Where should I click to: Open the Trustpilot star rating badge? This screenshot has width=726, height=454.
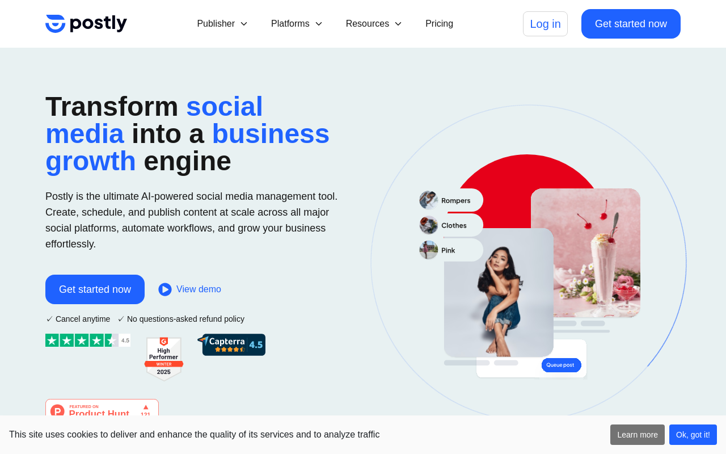88,340
